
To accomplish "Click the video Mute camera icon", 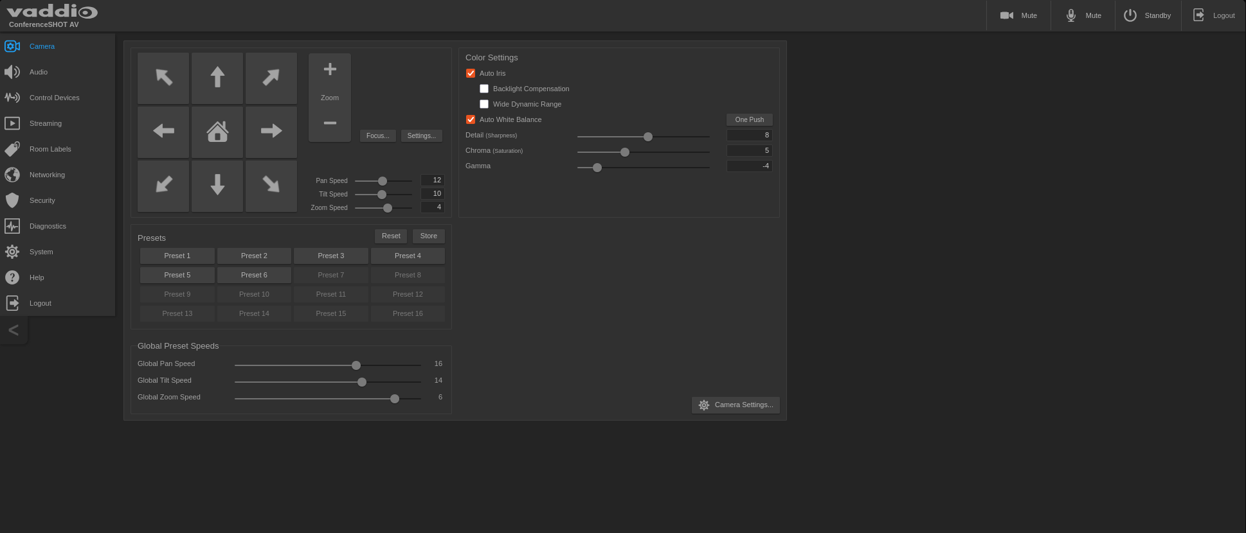I will (x=1007, y=15).
